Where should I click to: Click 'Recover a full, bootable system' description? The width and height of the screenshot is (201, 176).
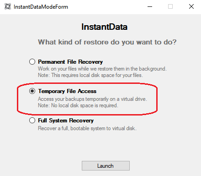87,128
